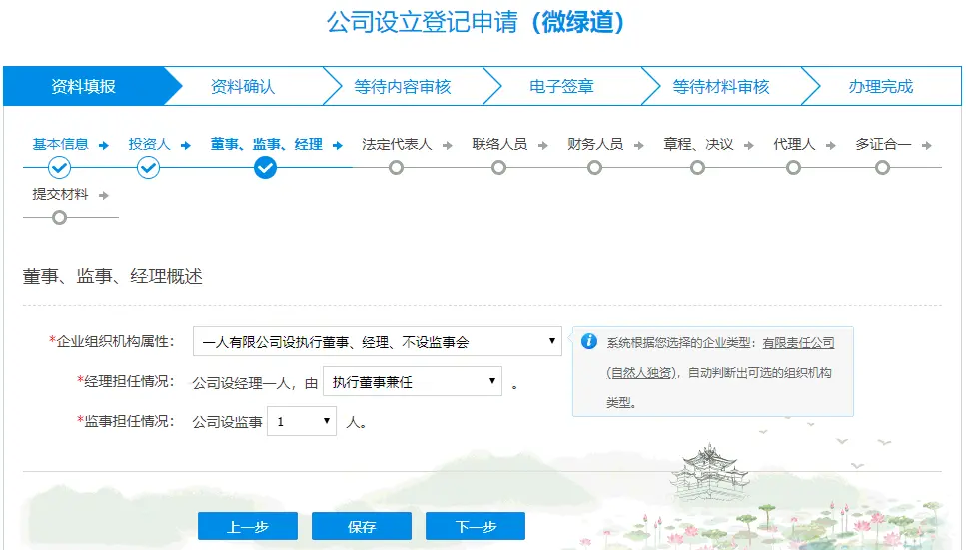
Task: Click the 下一步 button
Action: pyautogui.click(x=476, y=526)
